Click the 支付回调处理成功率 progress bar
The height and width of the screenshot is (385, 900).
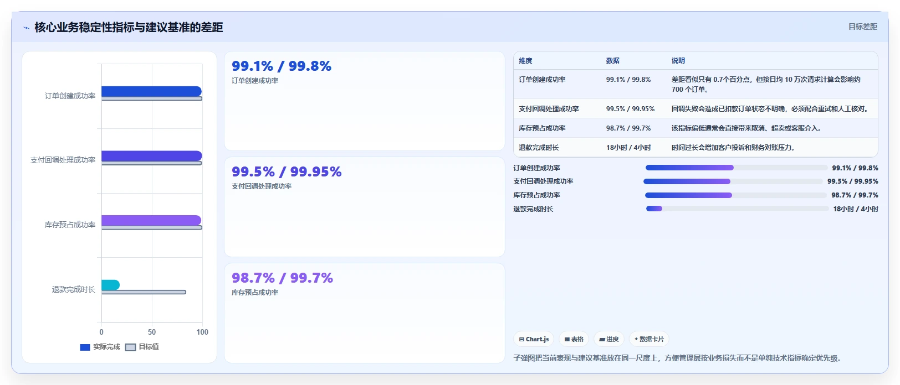[733, 181]
